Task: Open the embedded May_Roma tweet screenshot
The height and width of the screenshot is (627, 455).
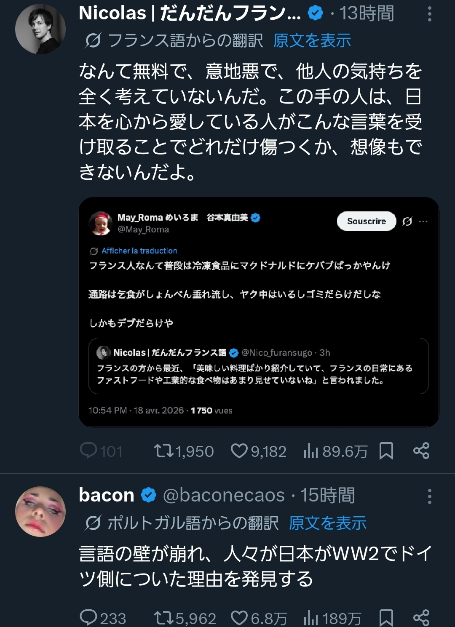Action: pyautogui.click(x=259, y=312)
